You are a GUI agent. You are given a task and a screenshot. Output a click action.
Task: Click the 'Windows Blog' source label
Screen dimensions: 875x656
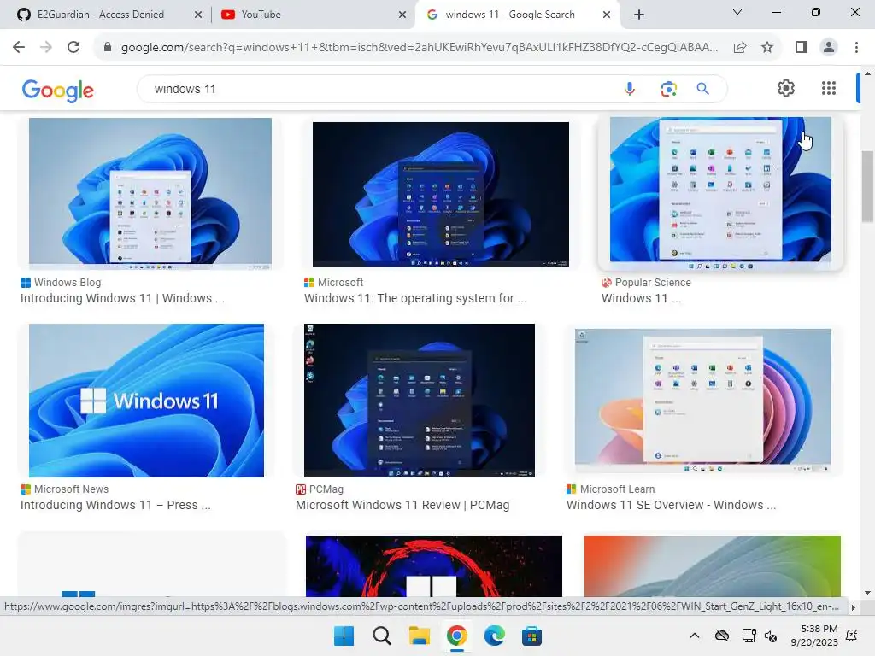tap(68, 282)
